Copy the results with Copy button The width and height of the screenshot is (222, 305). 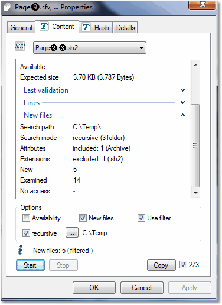coord(161,265)
